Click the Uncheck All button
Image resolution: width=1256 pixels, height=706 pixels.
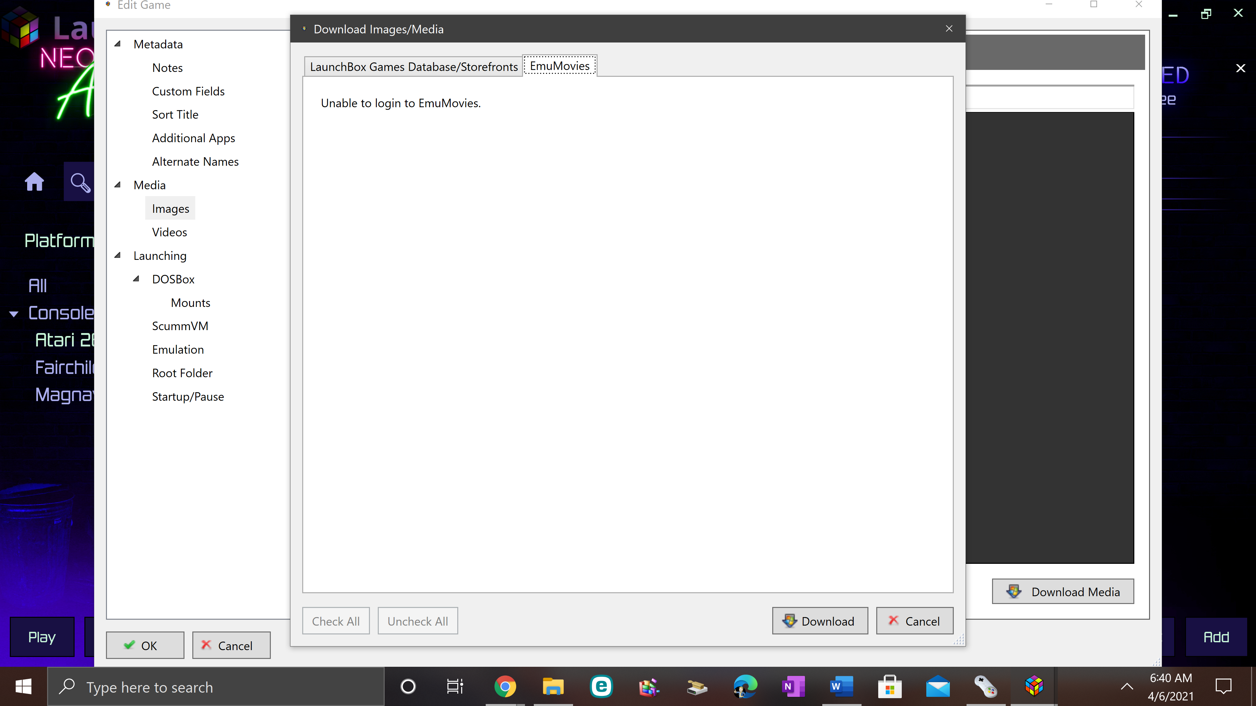point(417,621)
